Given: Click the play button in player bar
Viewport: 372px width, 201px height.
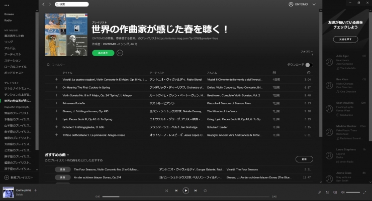Looking at the screenshot, I should pos(186,190).
